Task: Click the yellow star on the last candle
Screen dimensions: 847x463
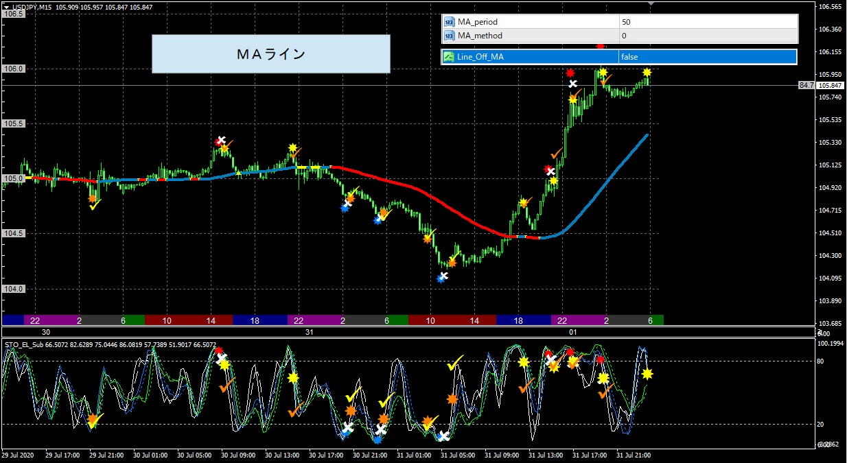Action: [647, 72]
